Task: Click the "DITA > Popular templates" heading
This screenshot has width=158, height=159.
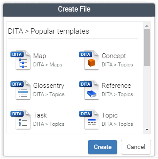Action: 48,31
